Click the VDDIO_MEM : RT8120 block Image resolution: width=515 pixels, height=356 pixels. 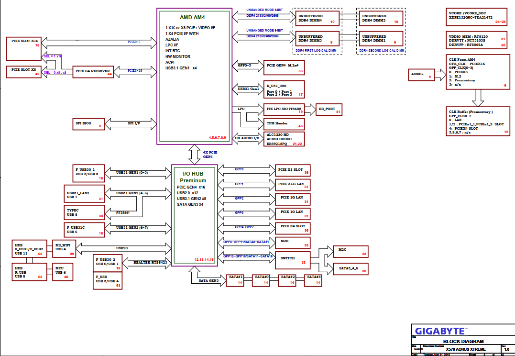477,40
